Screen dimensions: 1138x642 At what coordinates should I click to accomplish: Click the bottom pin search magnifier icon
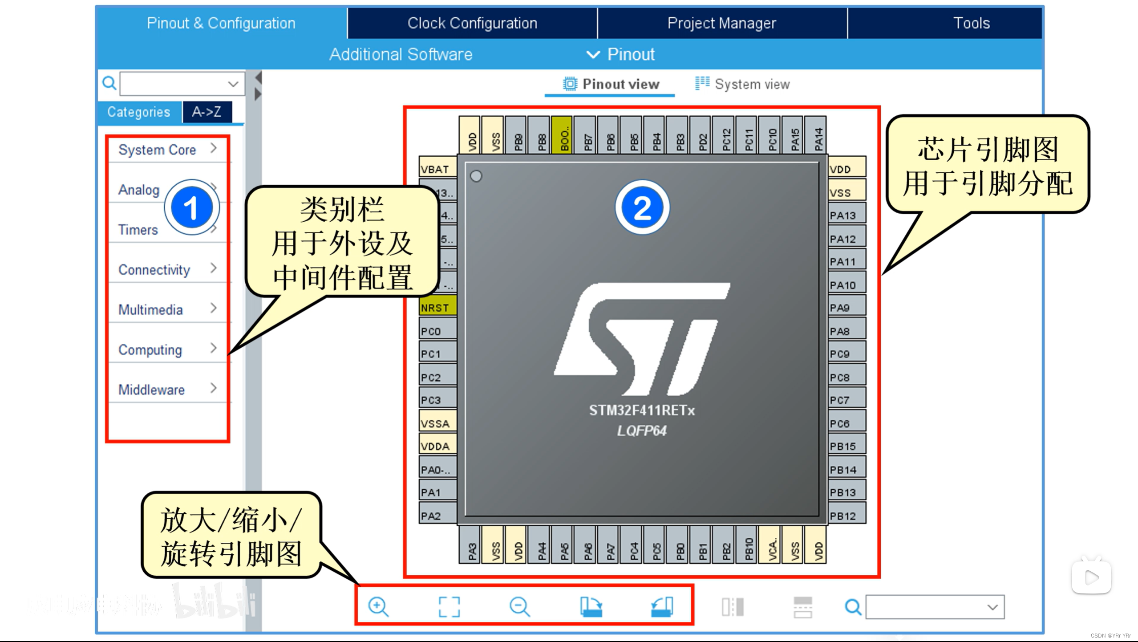point(853,606)
